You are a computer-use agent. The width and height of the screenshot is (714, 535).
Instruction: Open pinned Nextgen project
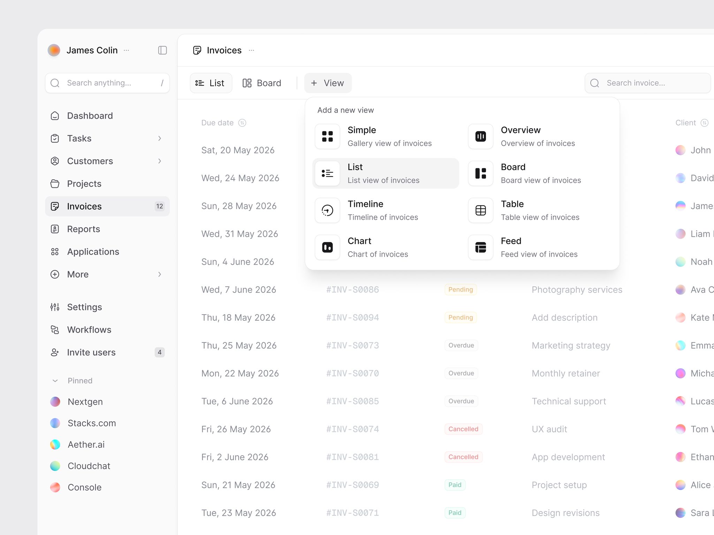pyautogui.click(x=77, y=402)
